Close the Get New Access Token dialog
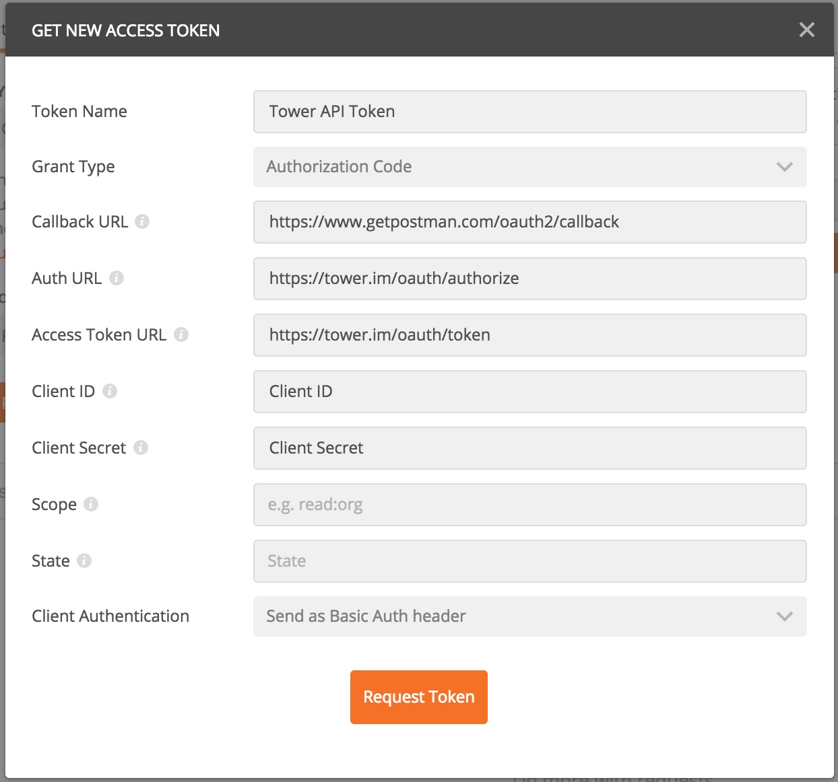 click(806, 30)
